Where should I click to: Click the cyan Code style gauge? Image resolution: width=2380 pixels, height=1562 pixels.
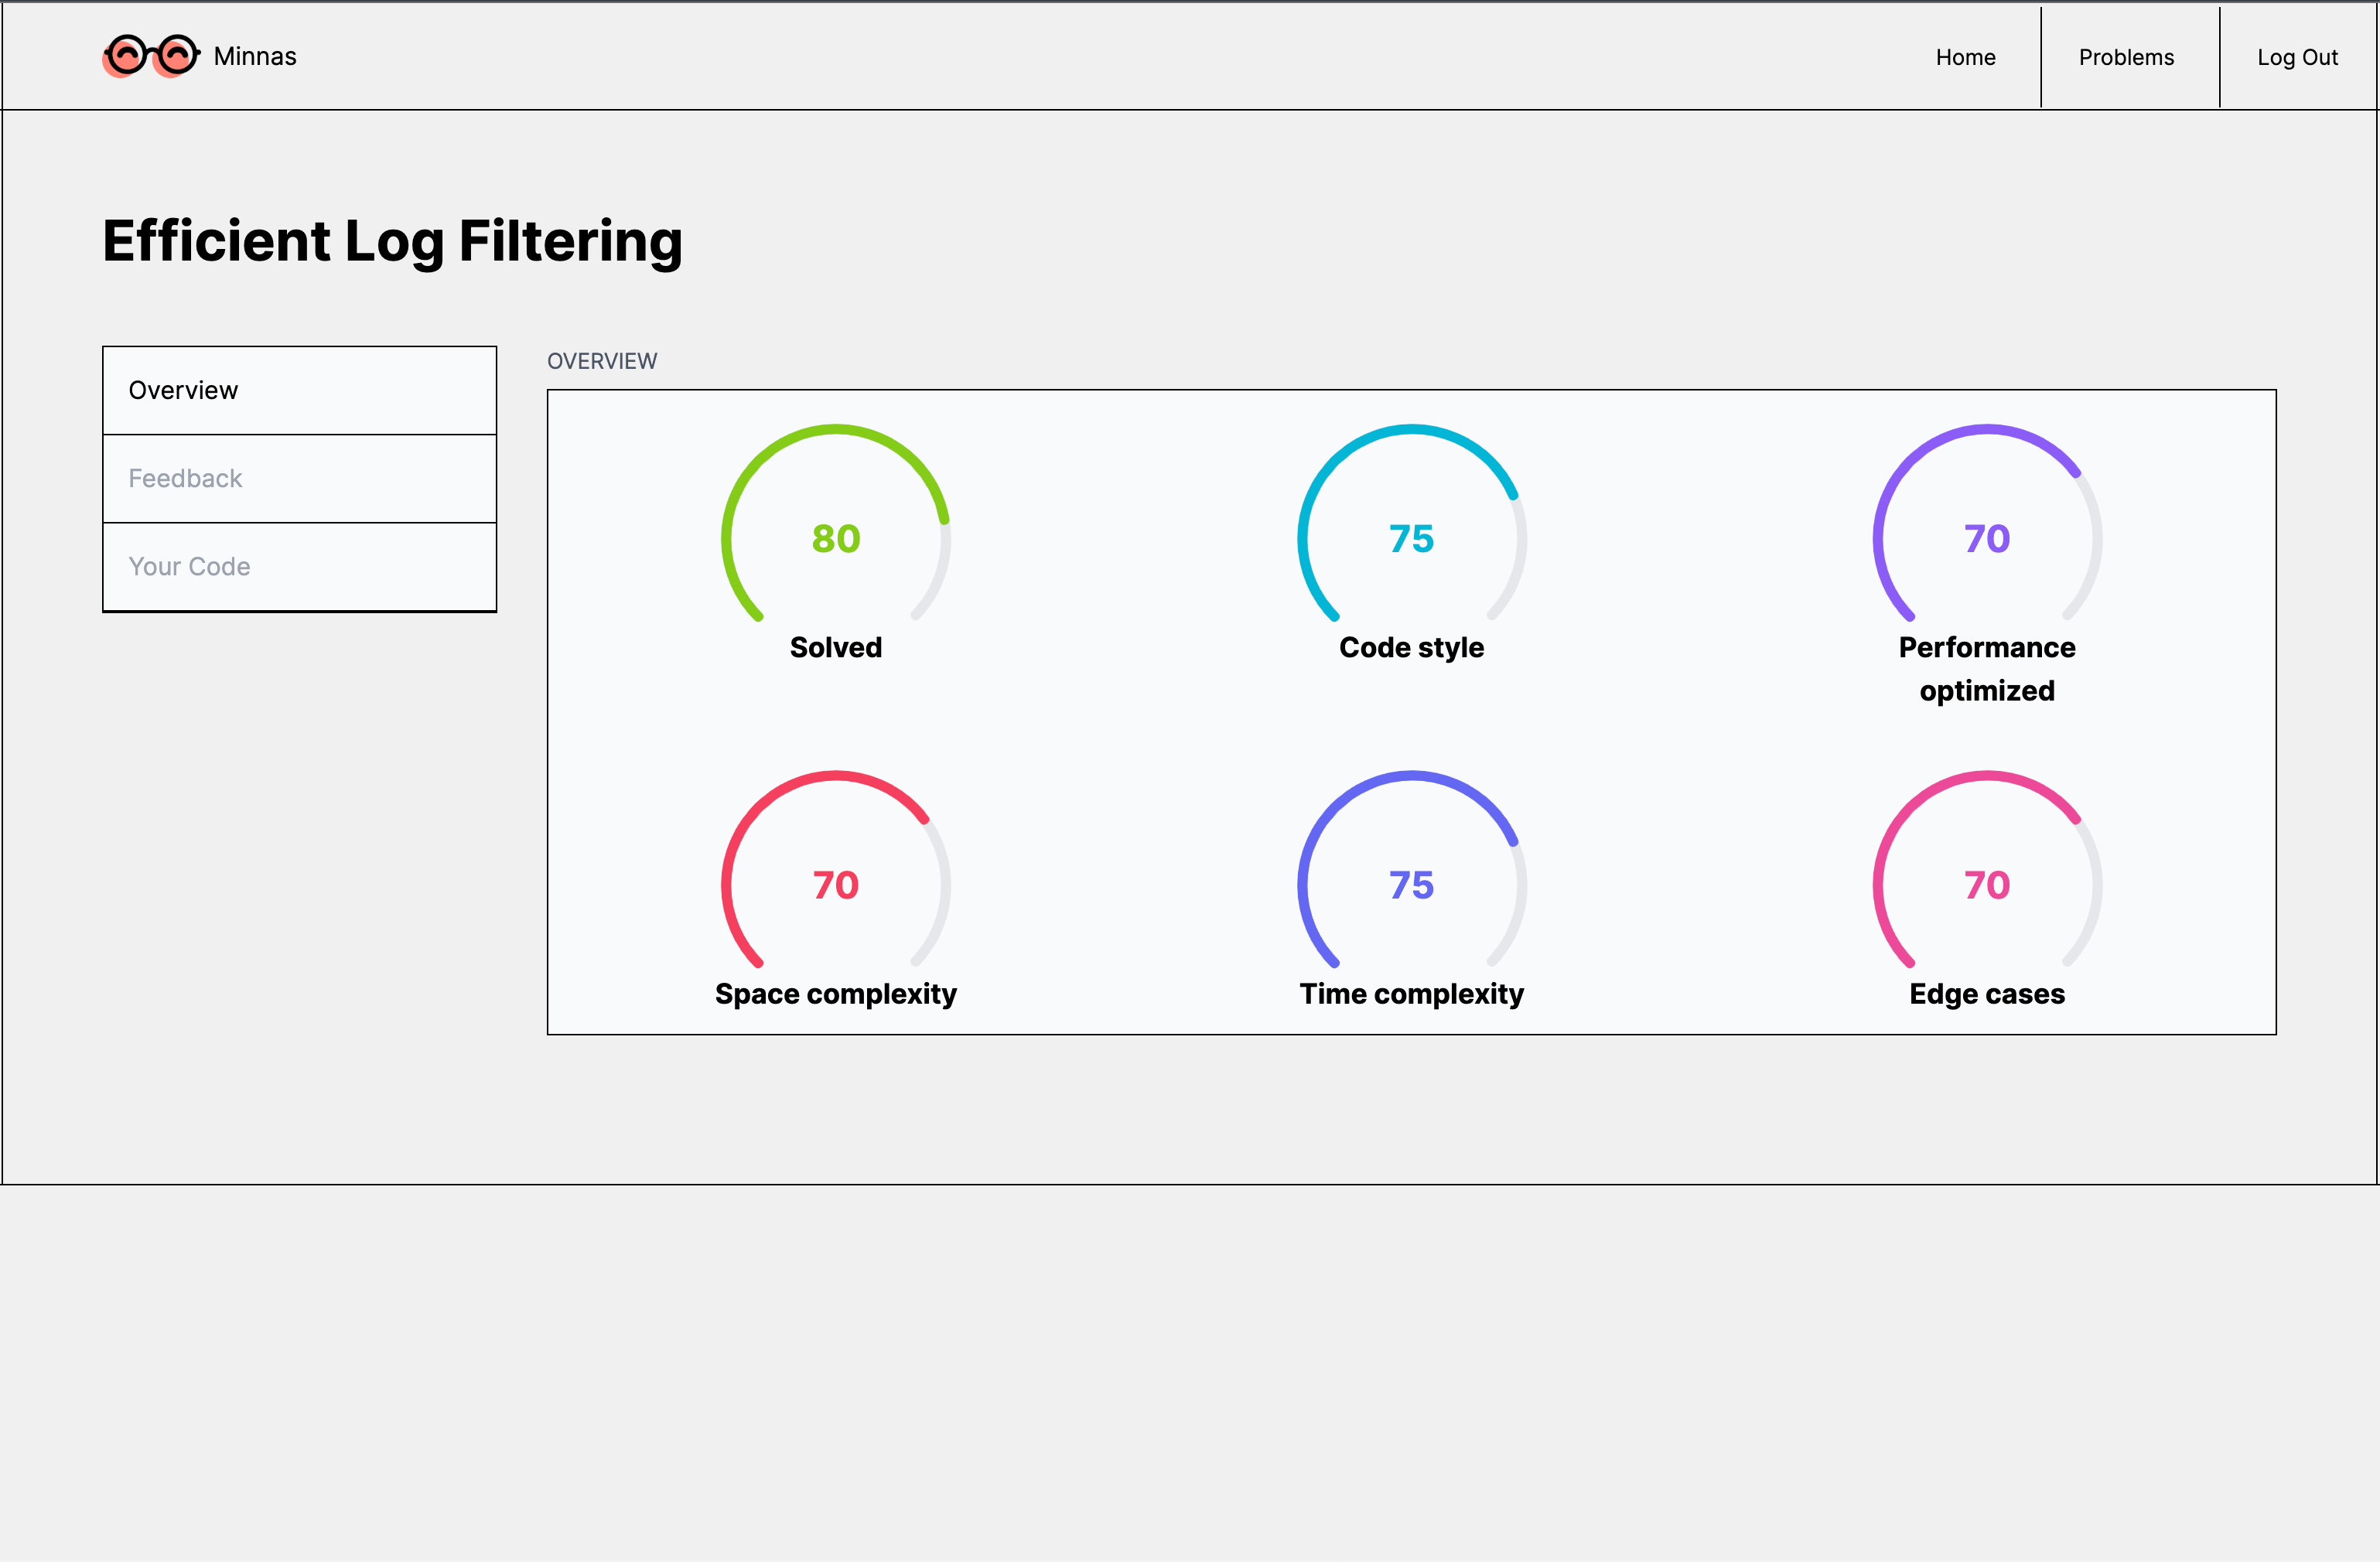coord(1411,524)
